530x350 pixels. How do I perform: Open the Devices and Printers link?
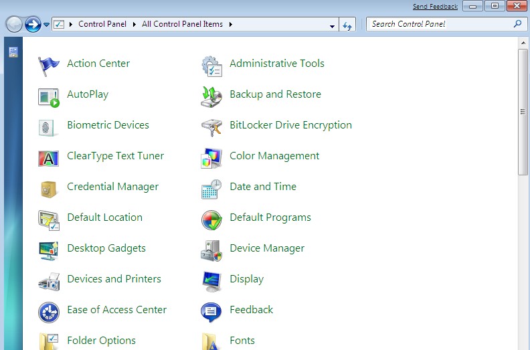(114, 279)
